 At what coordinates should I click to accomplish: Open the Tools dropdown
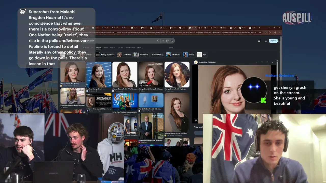pyautogui.click(x=171, y=48)
